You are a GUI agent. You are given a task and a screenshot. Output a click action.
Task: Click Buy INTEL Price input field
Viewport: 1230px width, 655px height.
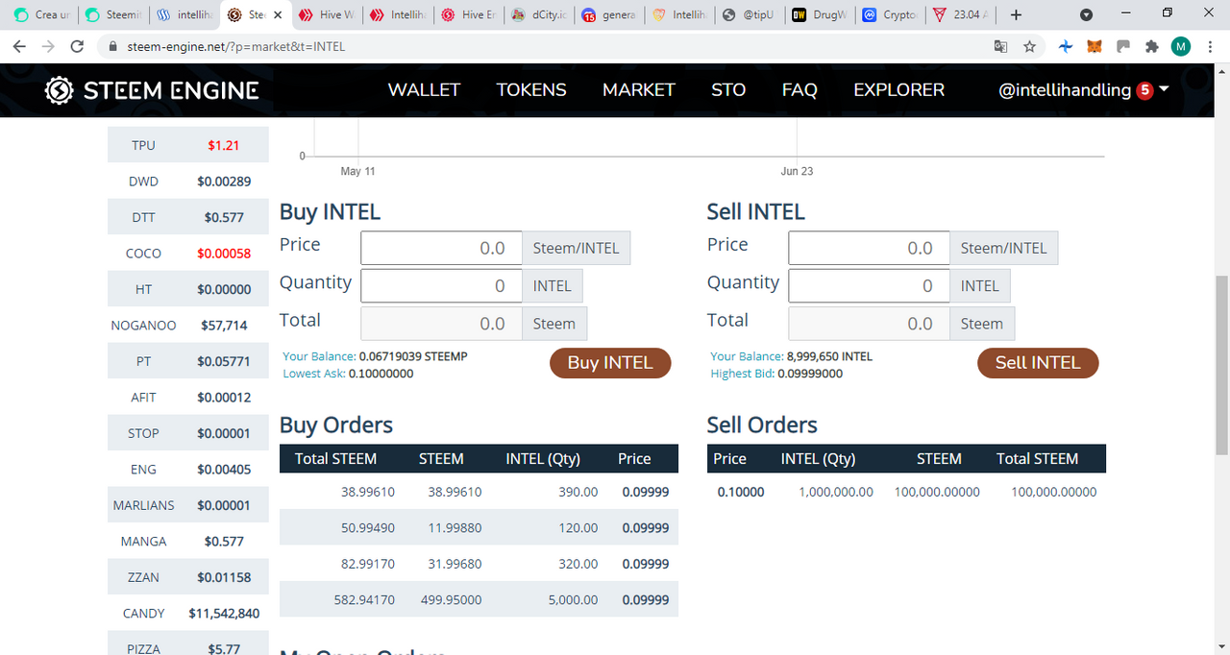pos(441,248)
